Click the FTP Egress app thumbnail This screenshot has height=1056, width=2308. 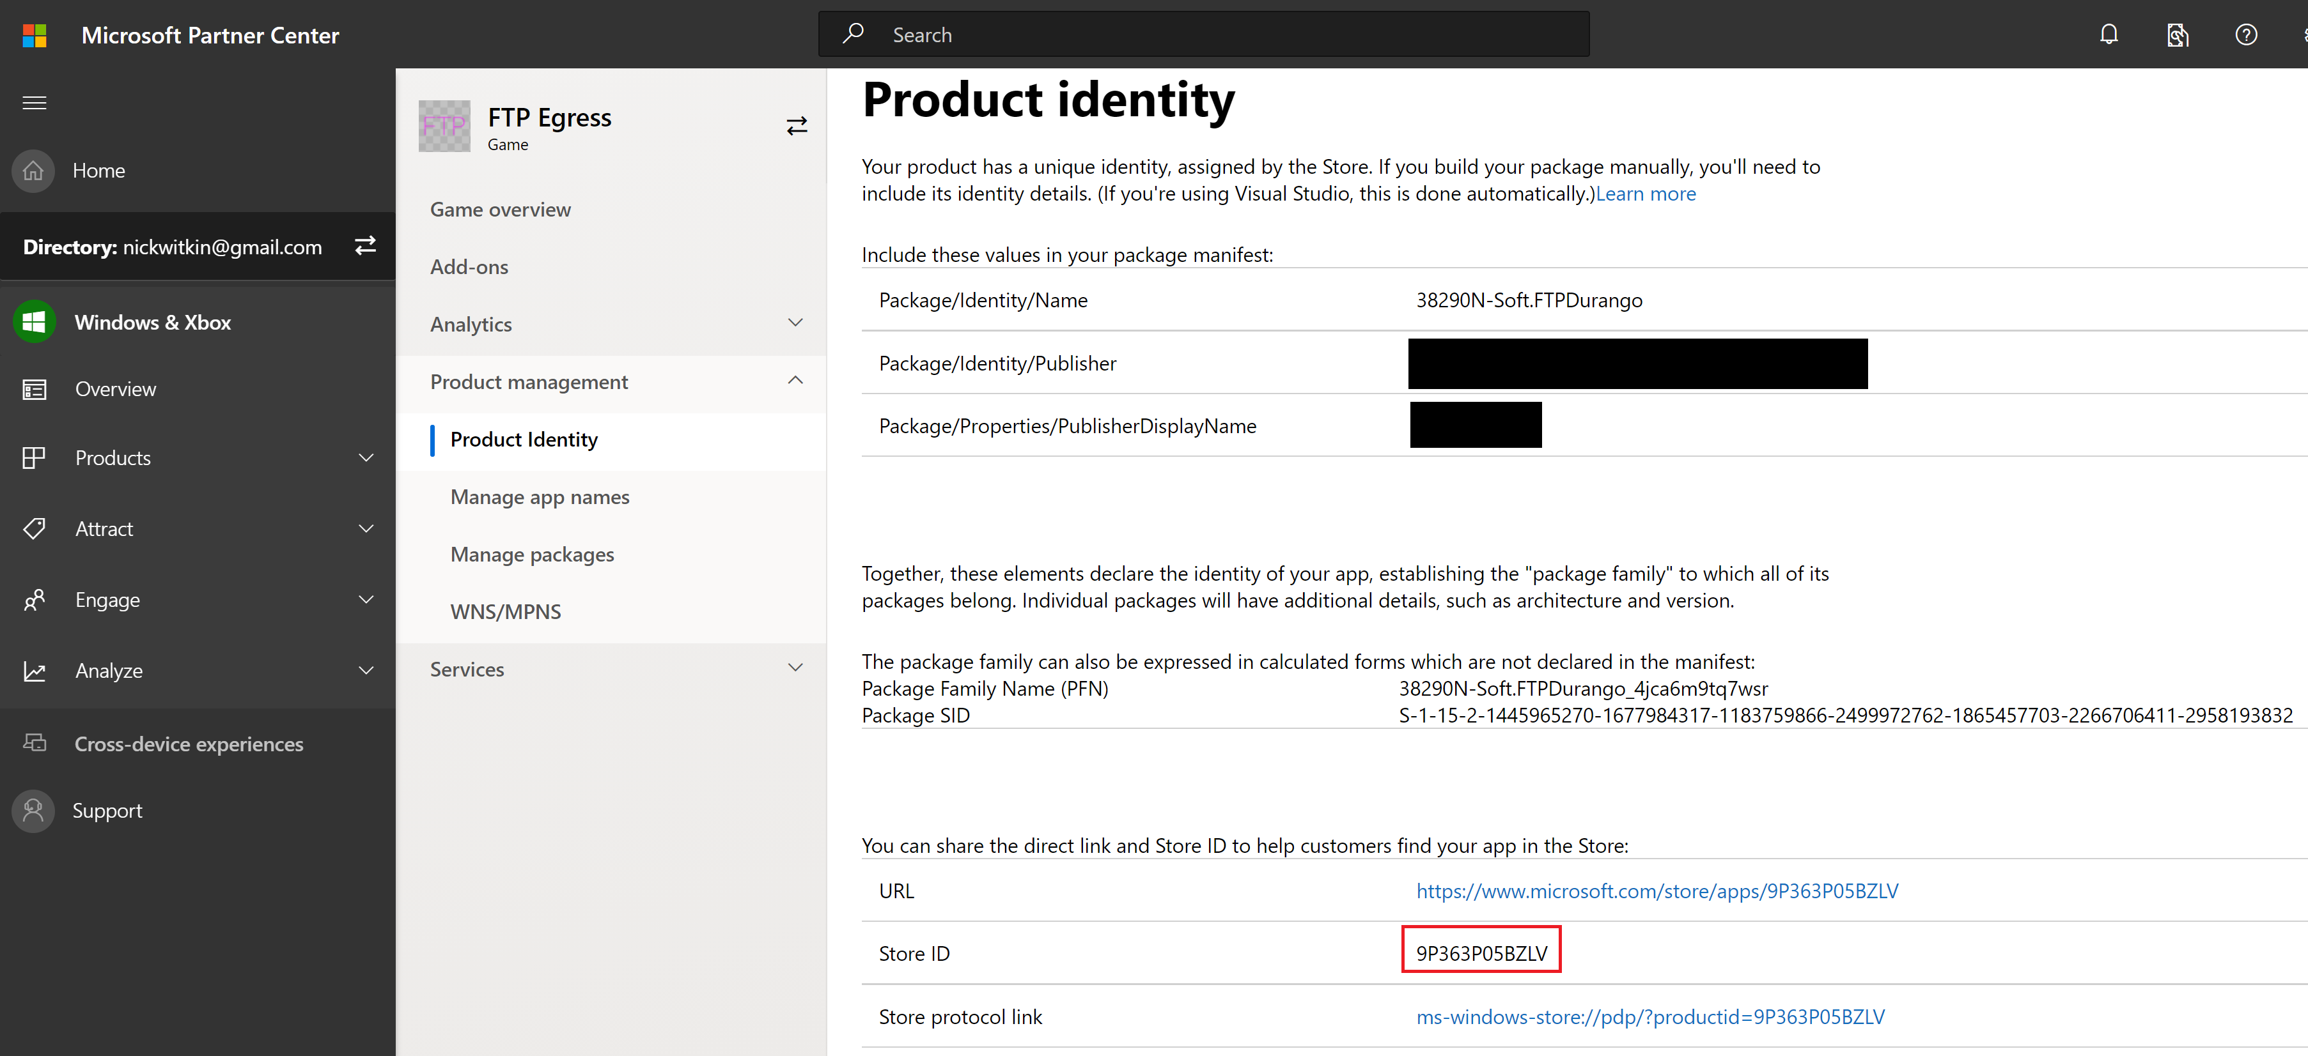pyautogui.click(x=444, y=126)
